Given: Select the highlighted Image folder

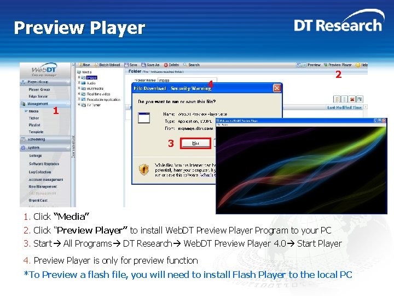Looking at the screenshot, I should pyautogui.click(x=91, y=77).
